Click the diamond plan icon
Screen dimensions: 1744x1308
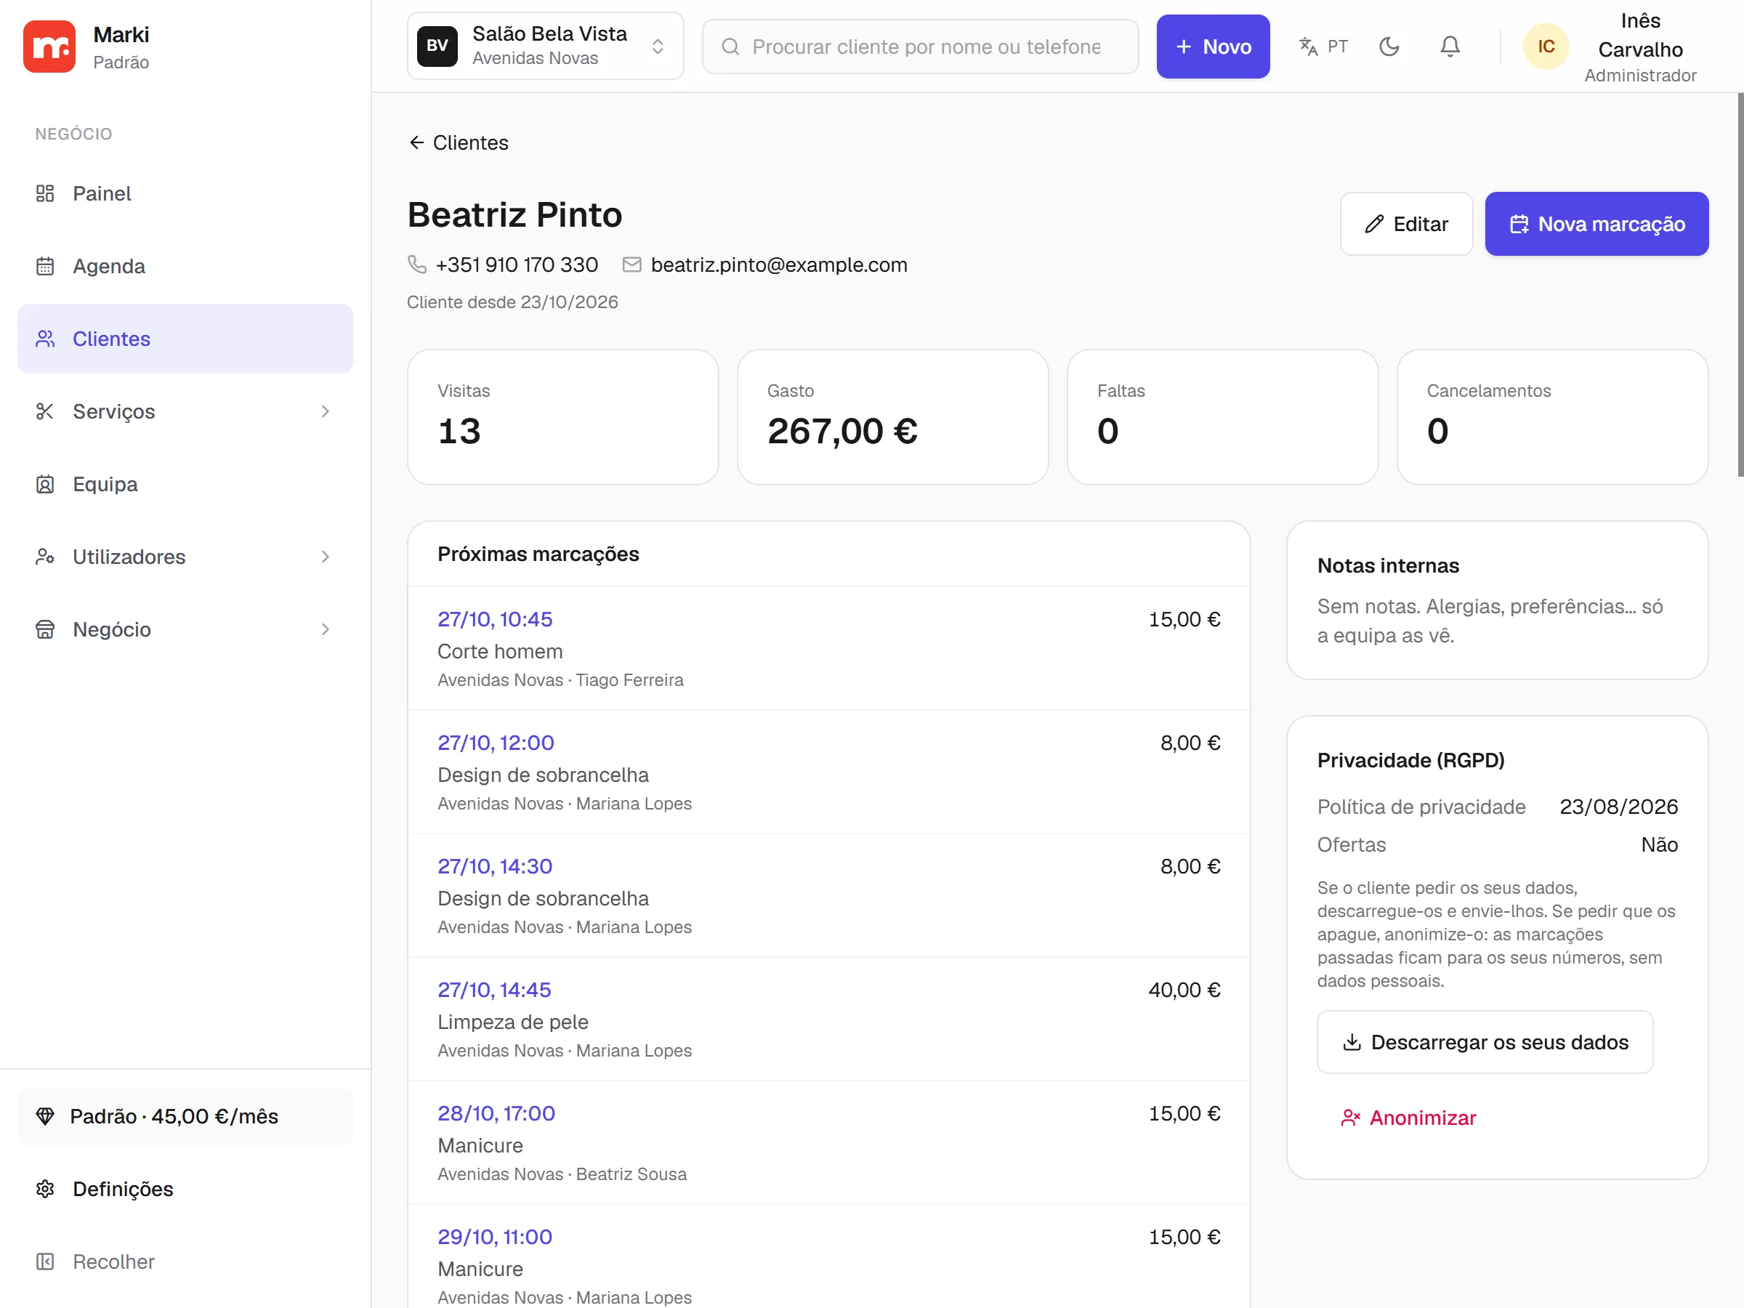[x=45, y=1115]
